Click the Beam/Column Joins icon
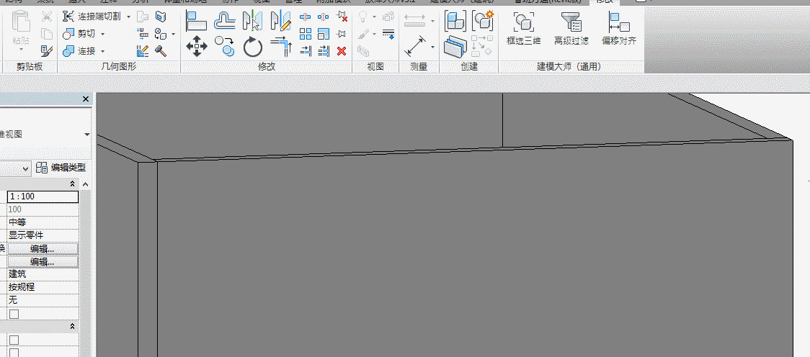This screenshot has height=357, width=810. 143,34
